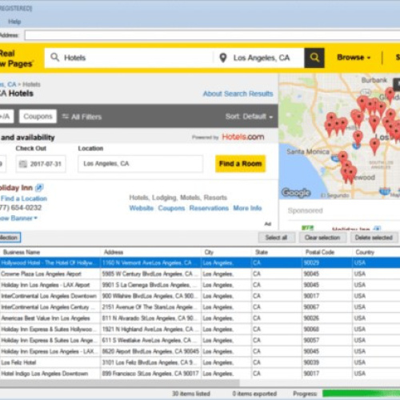This screenshot has width=400, height=400.
Task: Click the Clear selection button
Action: click(322, 238)
